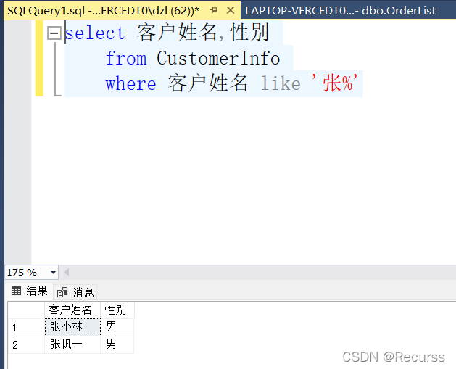Image resolution: width=456 pixels, height=369 pixels.
Task: Select row header 1 in results
Action: pyautogui.click(x=26, y=328)
